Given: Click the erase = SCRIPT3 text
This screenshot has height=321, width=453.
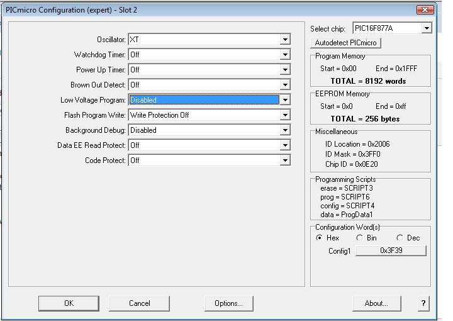Looking at the screenshot, I should pos(347,188).
